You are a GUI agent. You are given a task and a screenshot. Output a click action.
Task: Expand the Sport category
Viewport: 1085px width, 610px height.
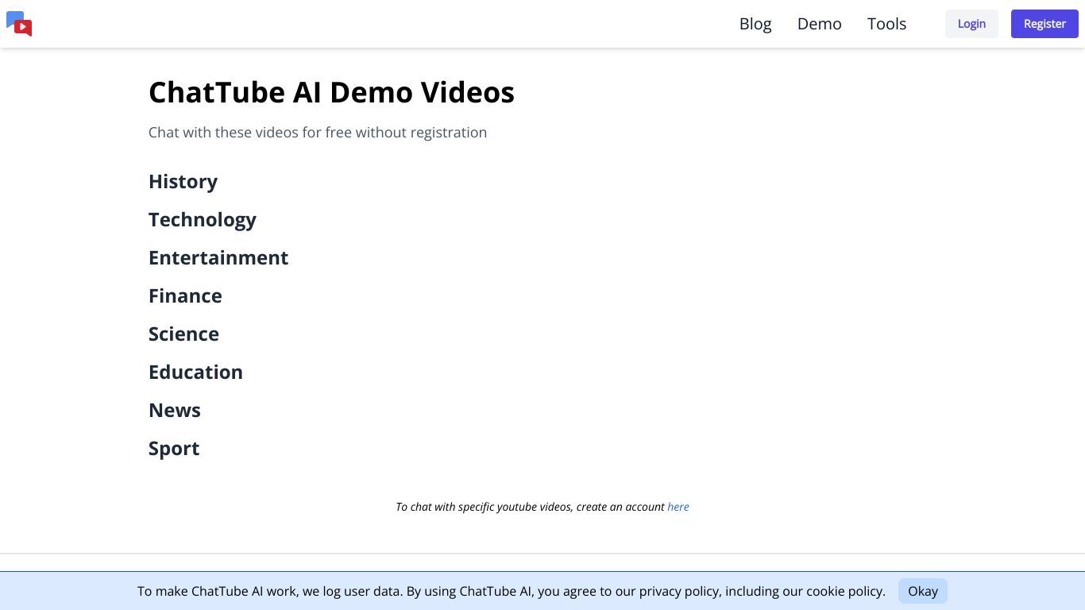[x=174, y=448]
